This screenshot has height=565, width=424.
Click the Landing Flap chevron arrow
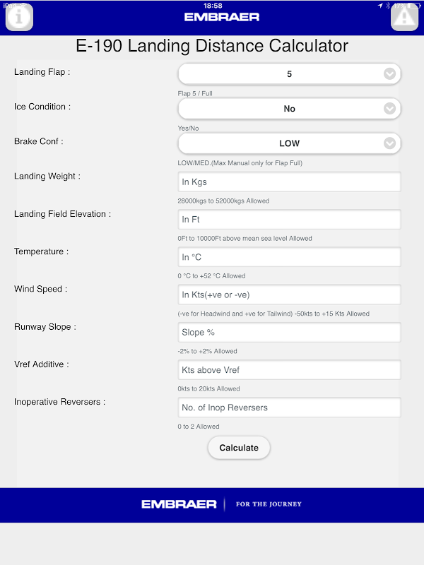click(389, 74)
